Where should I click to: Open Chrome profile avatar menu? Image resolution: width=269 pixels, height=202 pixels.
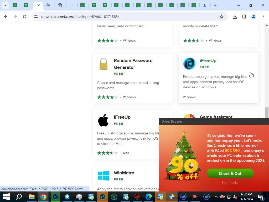tap(254, 17)
